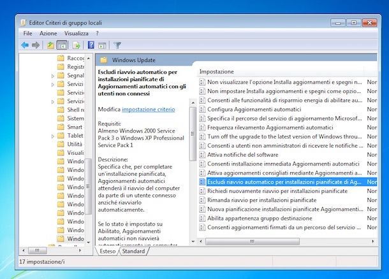The width and height of the screenshot is (389, 279).
Task: Click the description pane scroll-down arrow
Action: [193, 241]
